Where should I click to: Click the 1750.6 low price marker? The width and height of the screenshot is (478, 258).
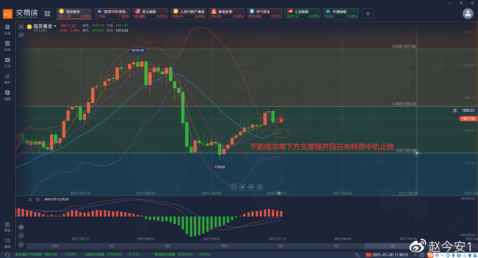[219, 167]
